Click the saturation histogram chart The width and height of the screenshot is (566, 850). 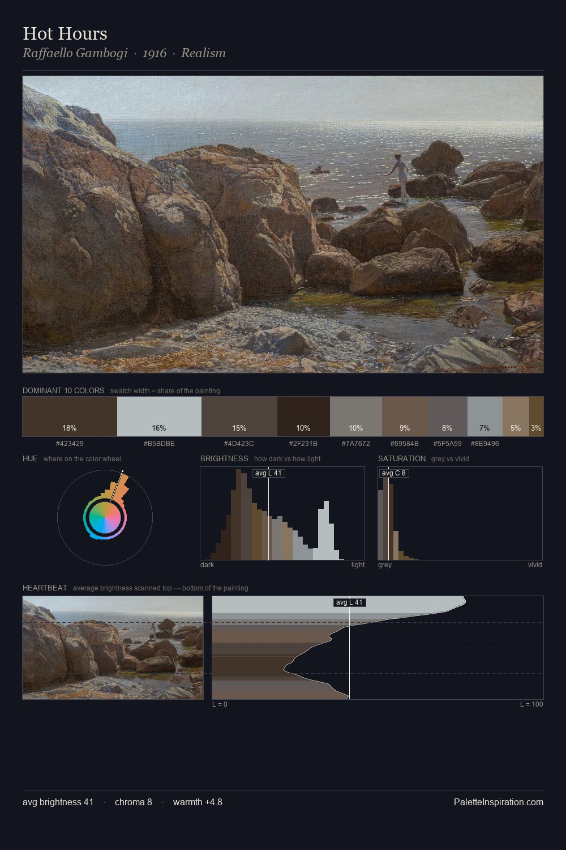460,513
